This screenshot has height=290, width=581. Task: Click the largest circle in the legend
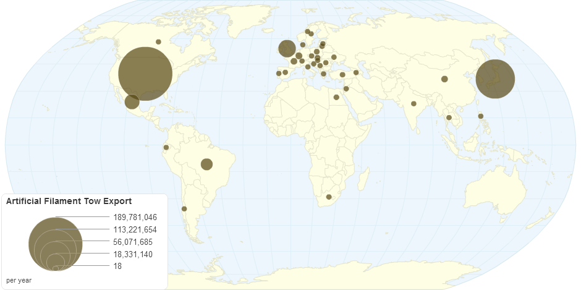click(x=56, y=244)
